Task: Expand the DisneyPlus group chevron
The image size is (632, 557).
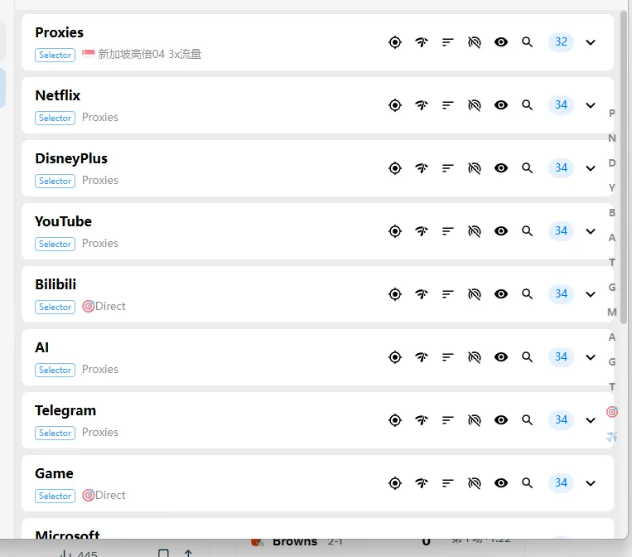Action: point(591,168)
